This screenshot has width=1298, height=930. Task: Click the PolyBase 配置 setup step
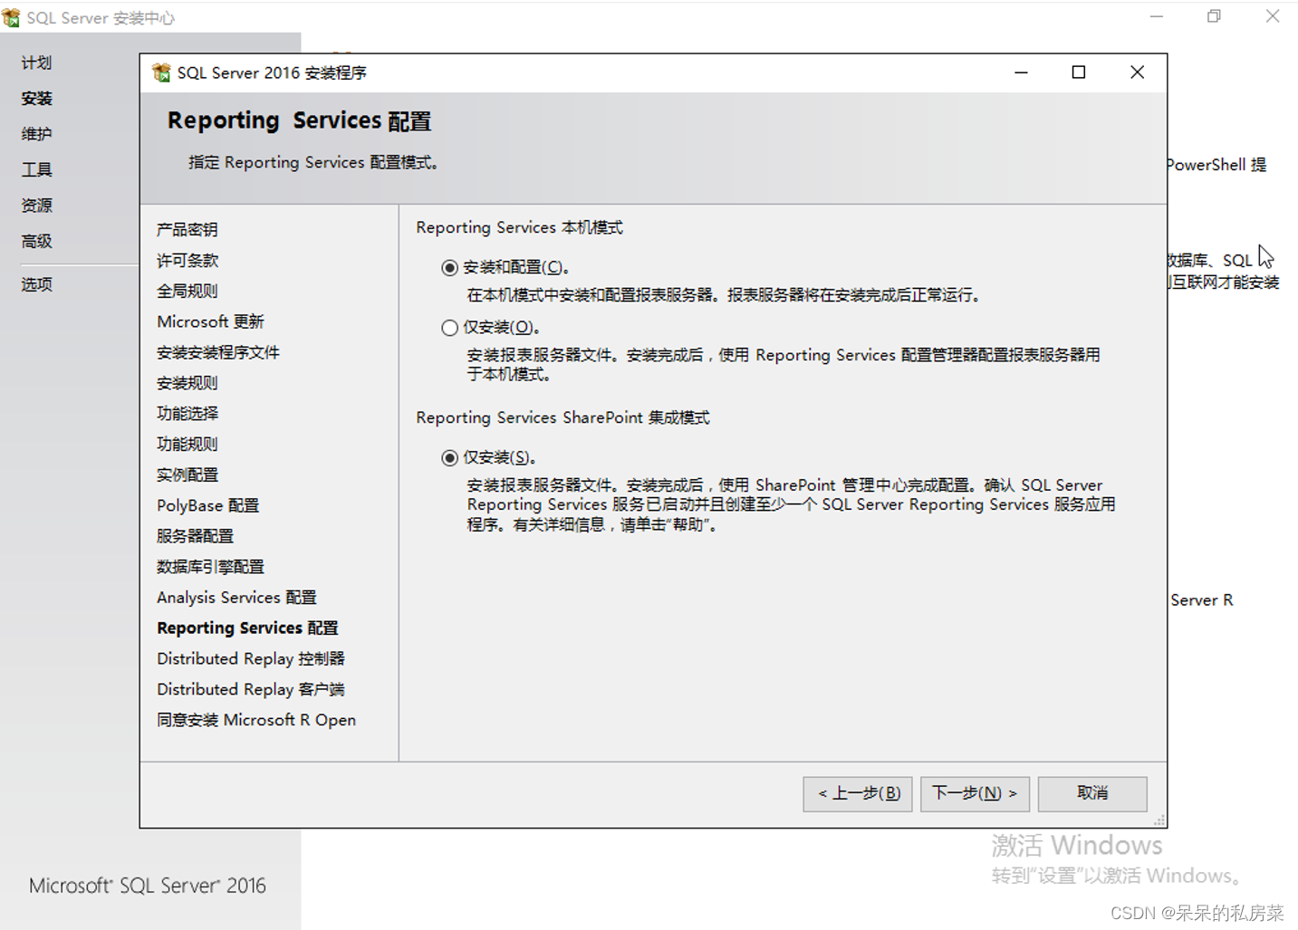point(208,505)
